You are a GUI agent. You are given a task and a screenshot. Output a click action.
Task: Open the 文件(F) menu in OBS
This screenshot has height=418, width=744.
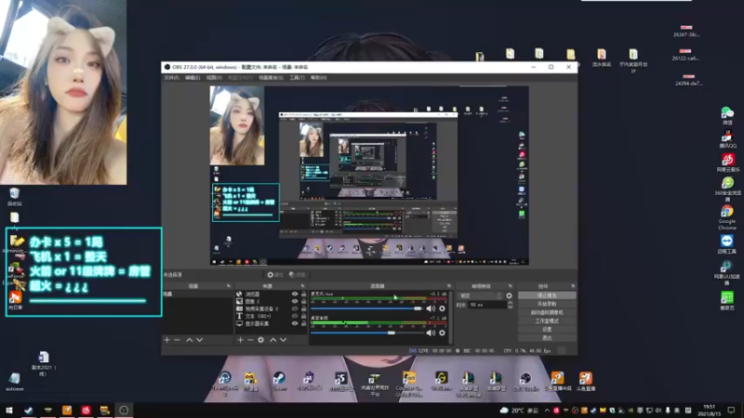[x=171, y=78]
